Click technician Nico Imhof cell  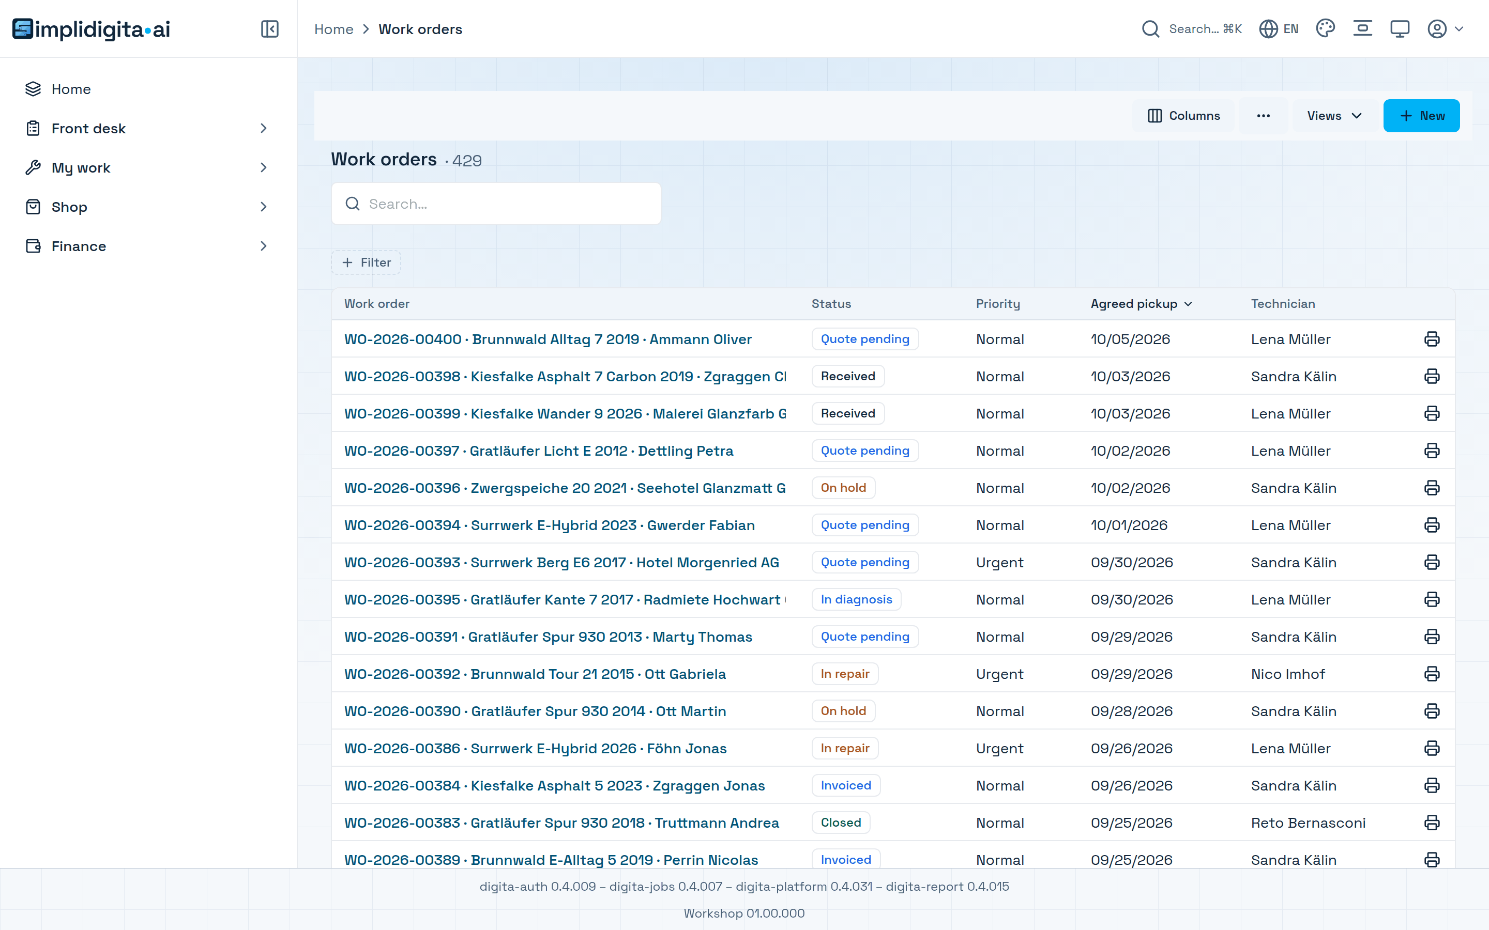tap(1287, 674)
